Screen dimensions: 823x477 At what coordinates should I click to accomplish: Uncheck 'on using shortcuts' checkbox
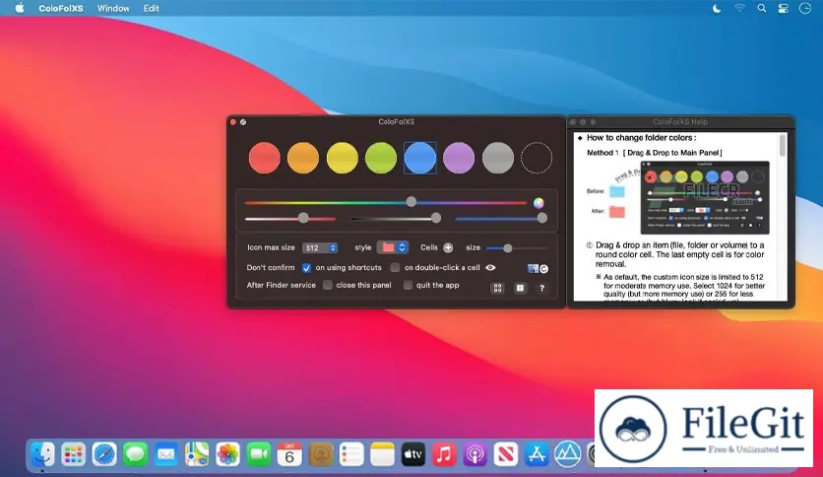tap(306, 268)
